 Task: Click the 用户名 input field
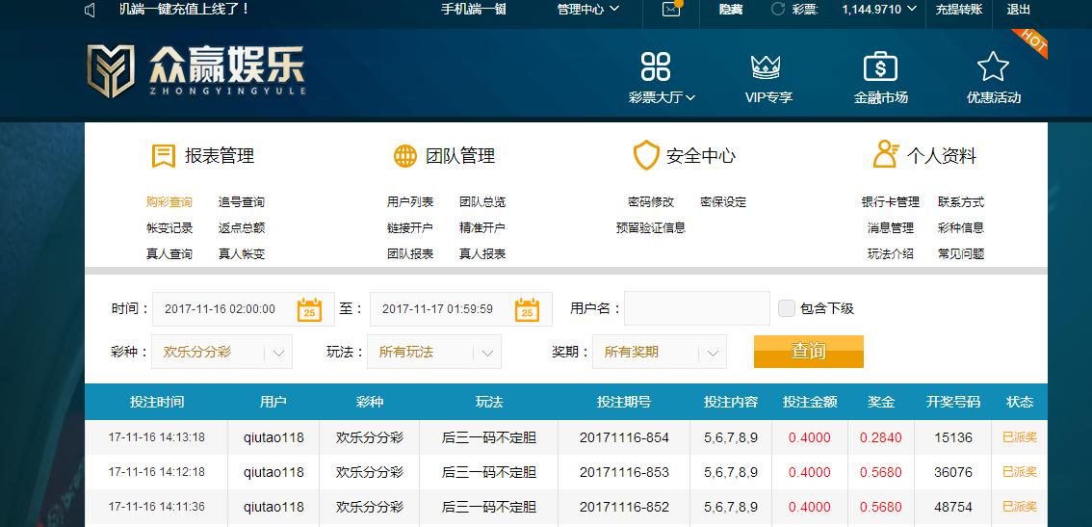coord(697,308)
